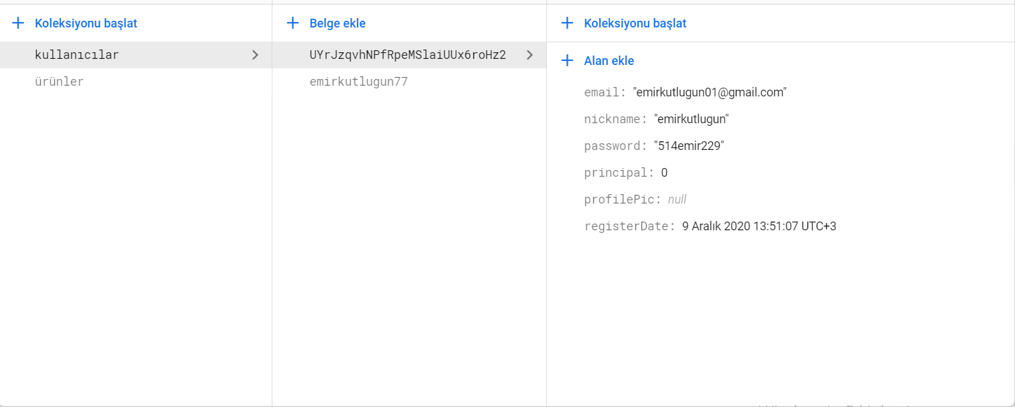
Task: Click the registerDate timestamp value
Action: pos(759,226)
